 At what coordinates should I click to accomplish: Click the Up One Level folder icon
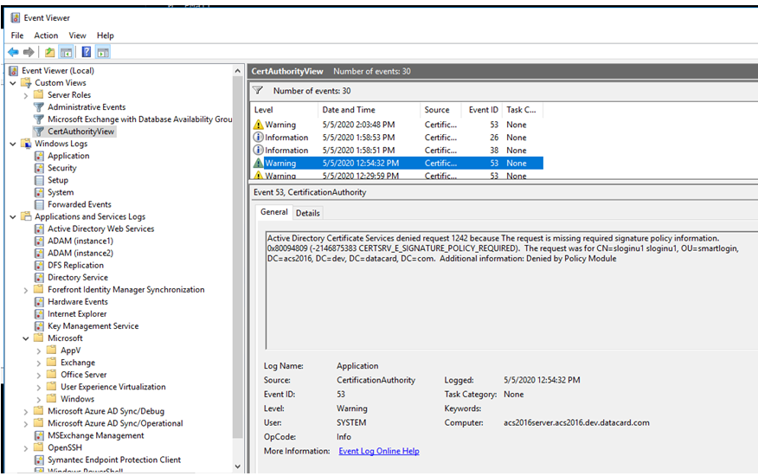tap(50, 52)
